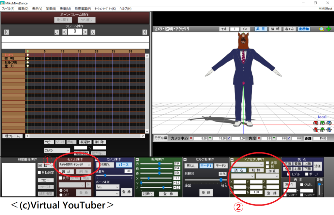Click red X rotation gizmo icon
The image size is (334, 215).
tap(315, 123)
